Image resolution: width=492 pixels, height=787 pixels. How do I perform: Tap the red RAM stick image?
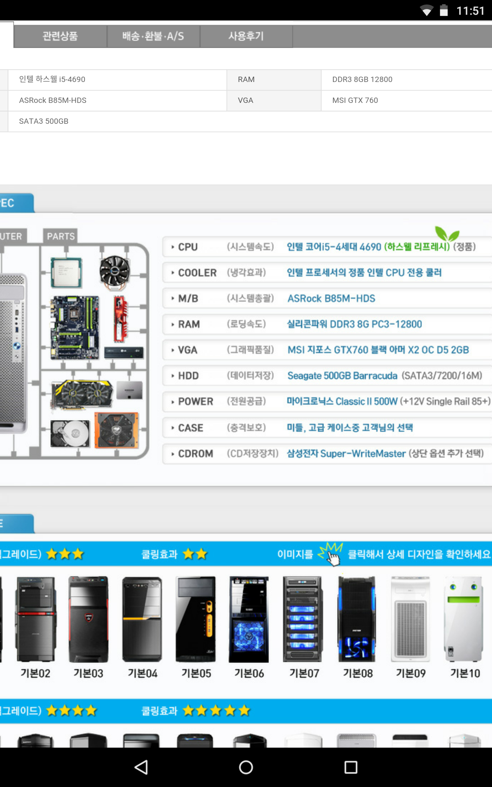point(120,319)
